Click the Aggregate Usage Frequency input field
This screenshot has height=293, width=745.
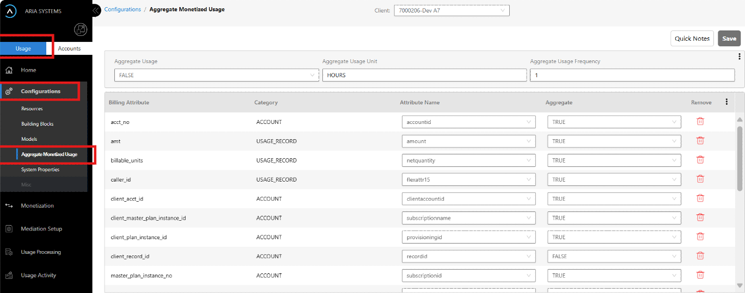(x=632, y=75)
